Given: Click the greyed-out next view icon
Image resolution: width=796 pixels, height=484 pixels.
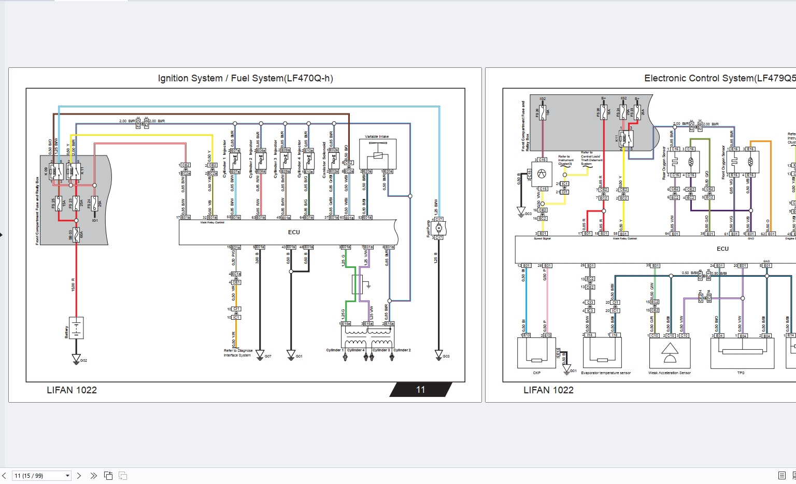Looking at the screenshot, I should [123, 476].
